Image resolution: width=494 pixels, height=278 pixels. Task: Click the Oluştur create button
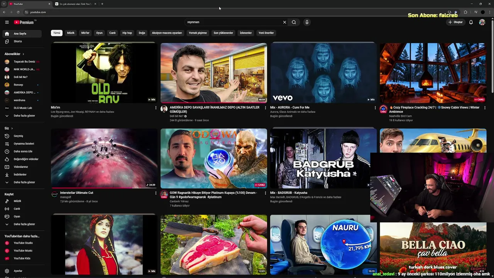point(455,22)
